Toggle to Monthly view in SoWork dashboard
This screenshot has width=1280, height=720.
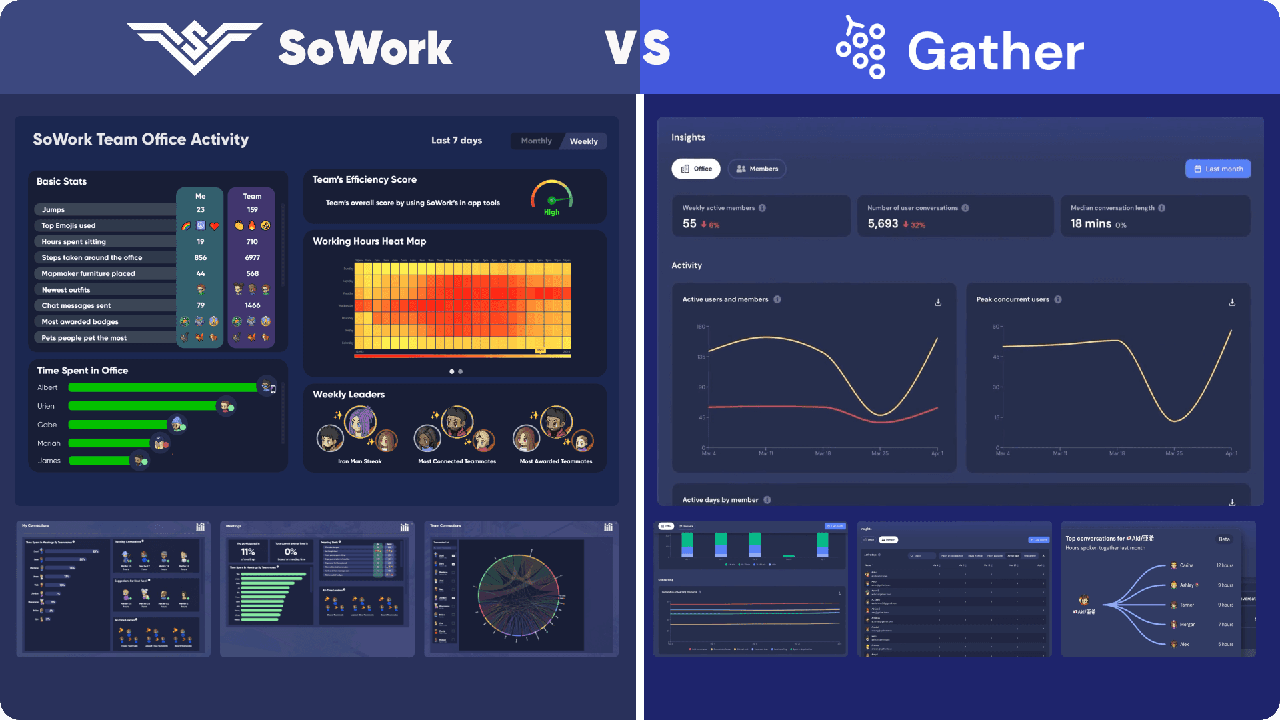point(535,141)
